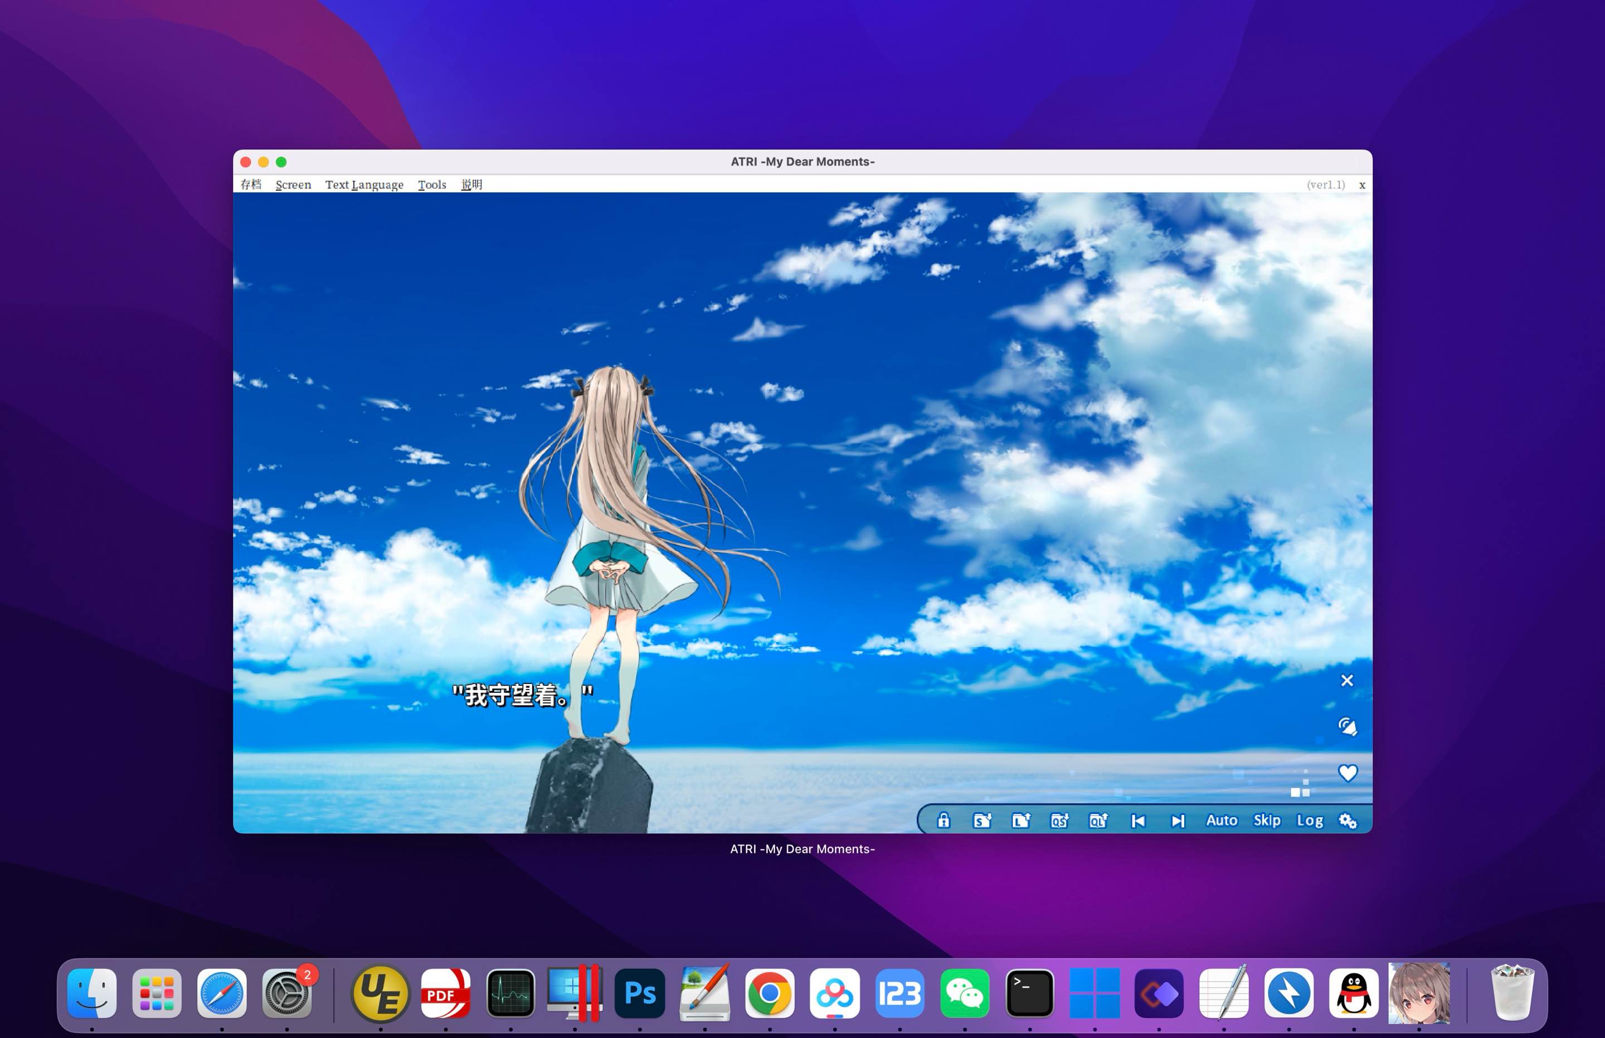Open the Text Language menu
This screenshot has width=1605, height=1038.
point(364,184)
